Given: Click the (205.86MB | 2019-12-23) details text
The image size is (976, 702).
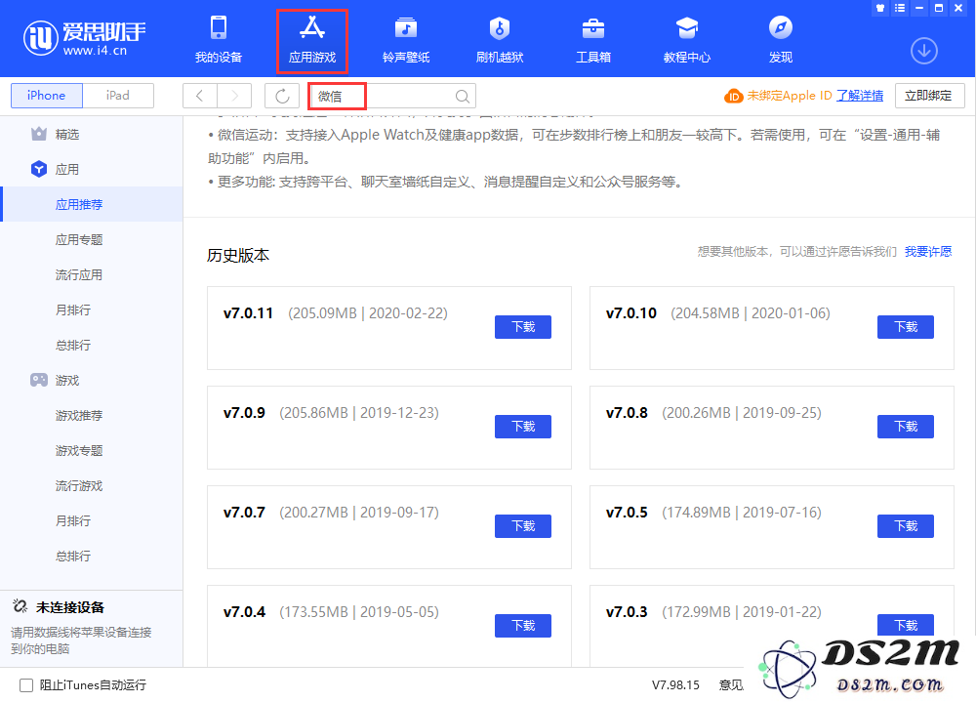Looking at the screenshot, I should point(359,413).
